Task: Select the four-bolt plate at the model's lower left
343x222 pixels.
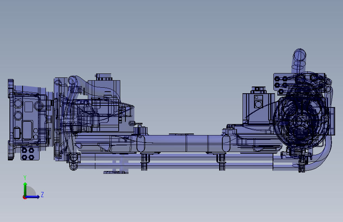Action: 30,154
